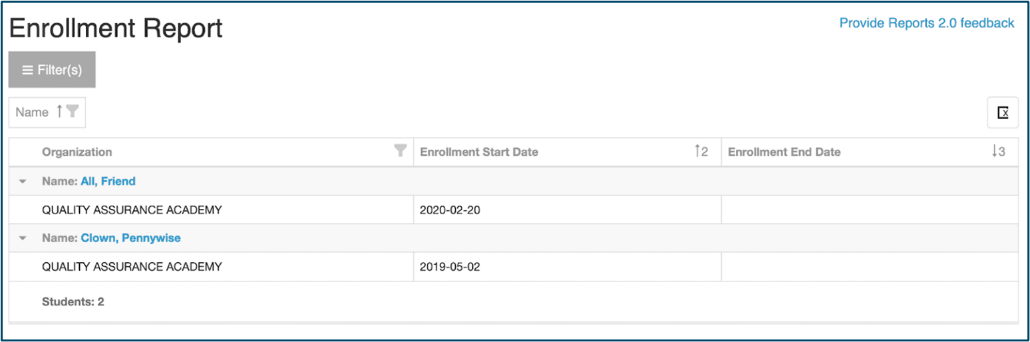This screenshot has width=1030, height=342.
Task: Select the 2019-05-02 start date cell
Action: point(450,267)
